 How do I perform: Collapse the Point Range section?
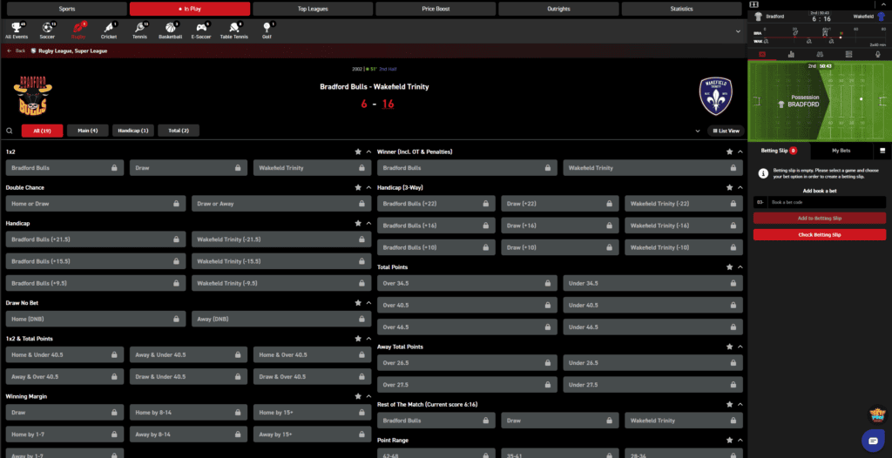(740, 441)
